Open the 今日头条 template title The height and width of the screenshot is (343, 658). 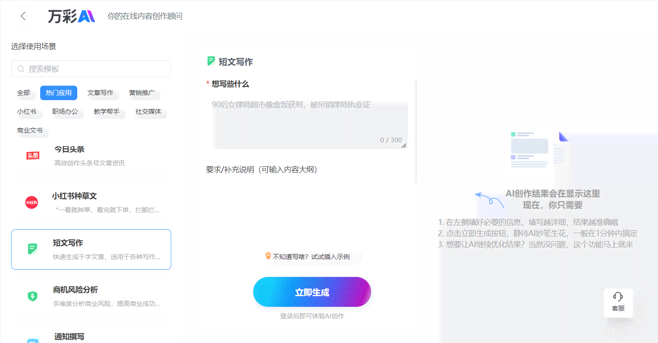click(x=69, y=149)
